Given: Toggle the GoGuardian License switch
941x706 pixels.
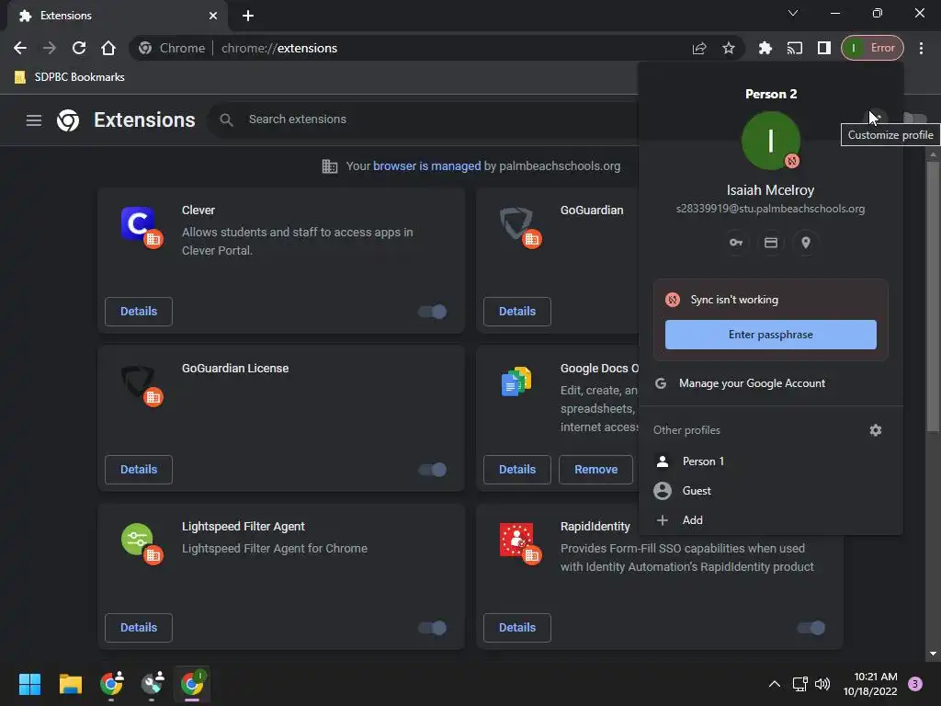Looking at the screenshot, I should [433, 470].
